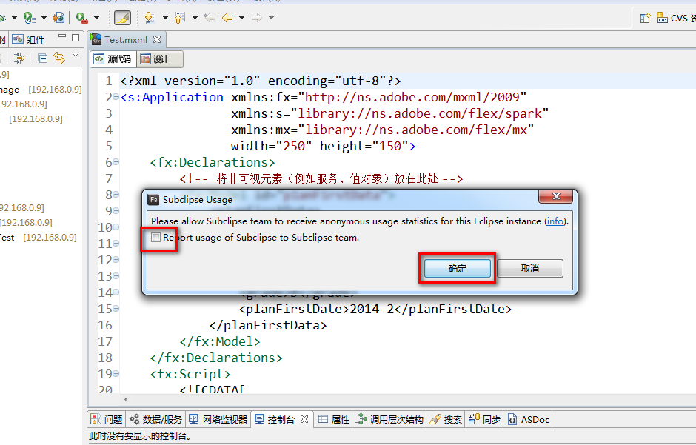Open the 搜索 tab
The height and width of the screenshot is (445, 696).
point(446,419)
